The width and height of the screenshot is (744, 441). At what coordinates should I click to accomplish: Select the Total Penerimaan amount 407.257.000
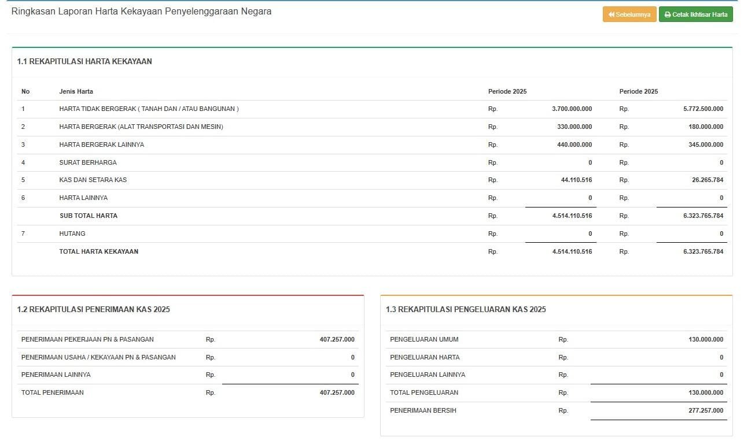pyautogui.click(x=337, y=392)
